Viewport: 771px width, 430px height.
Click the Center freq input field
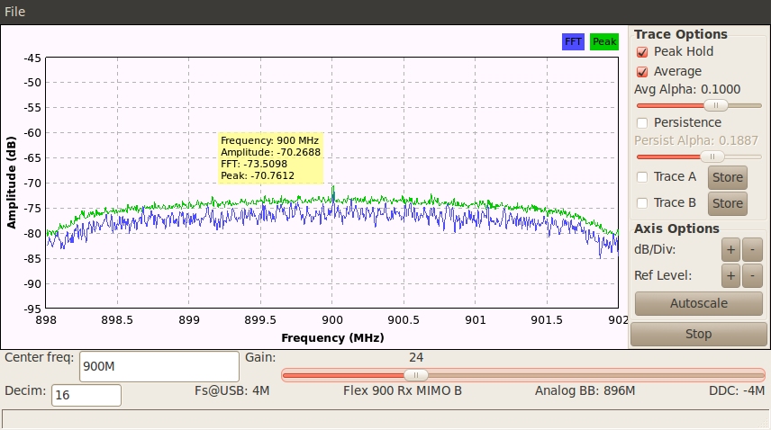click(158, 367)
